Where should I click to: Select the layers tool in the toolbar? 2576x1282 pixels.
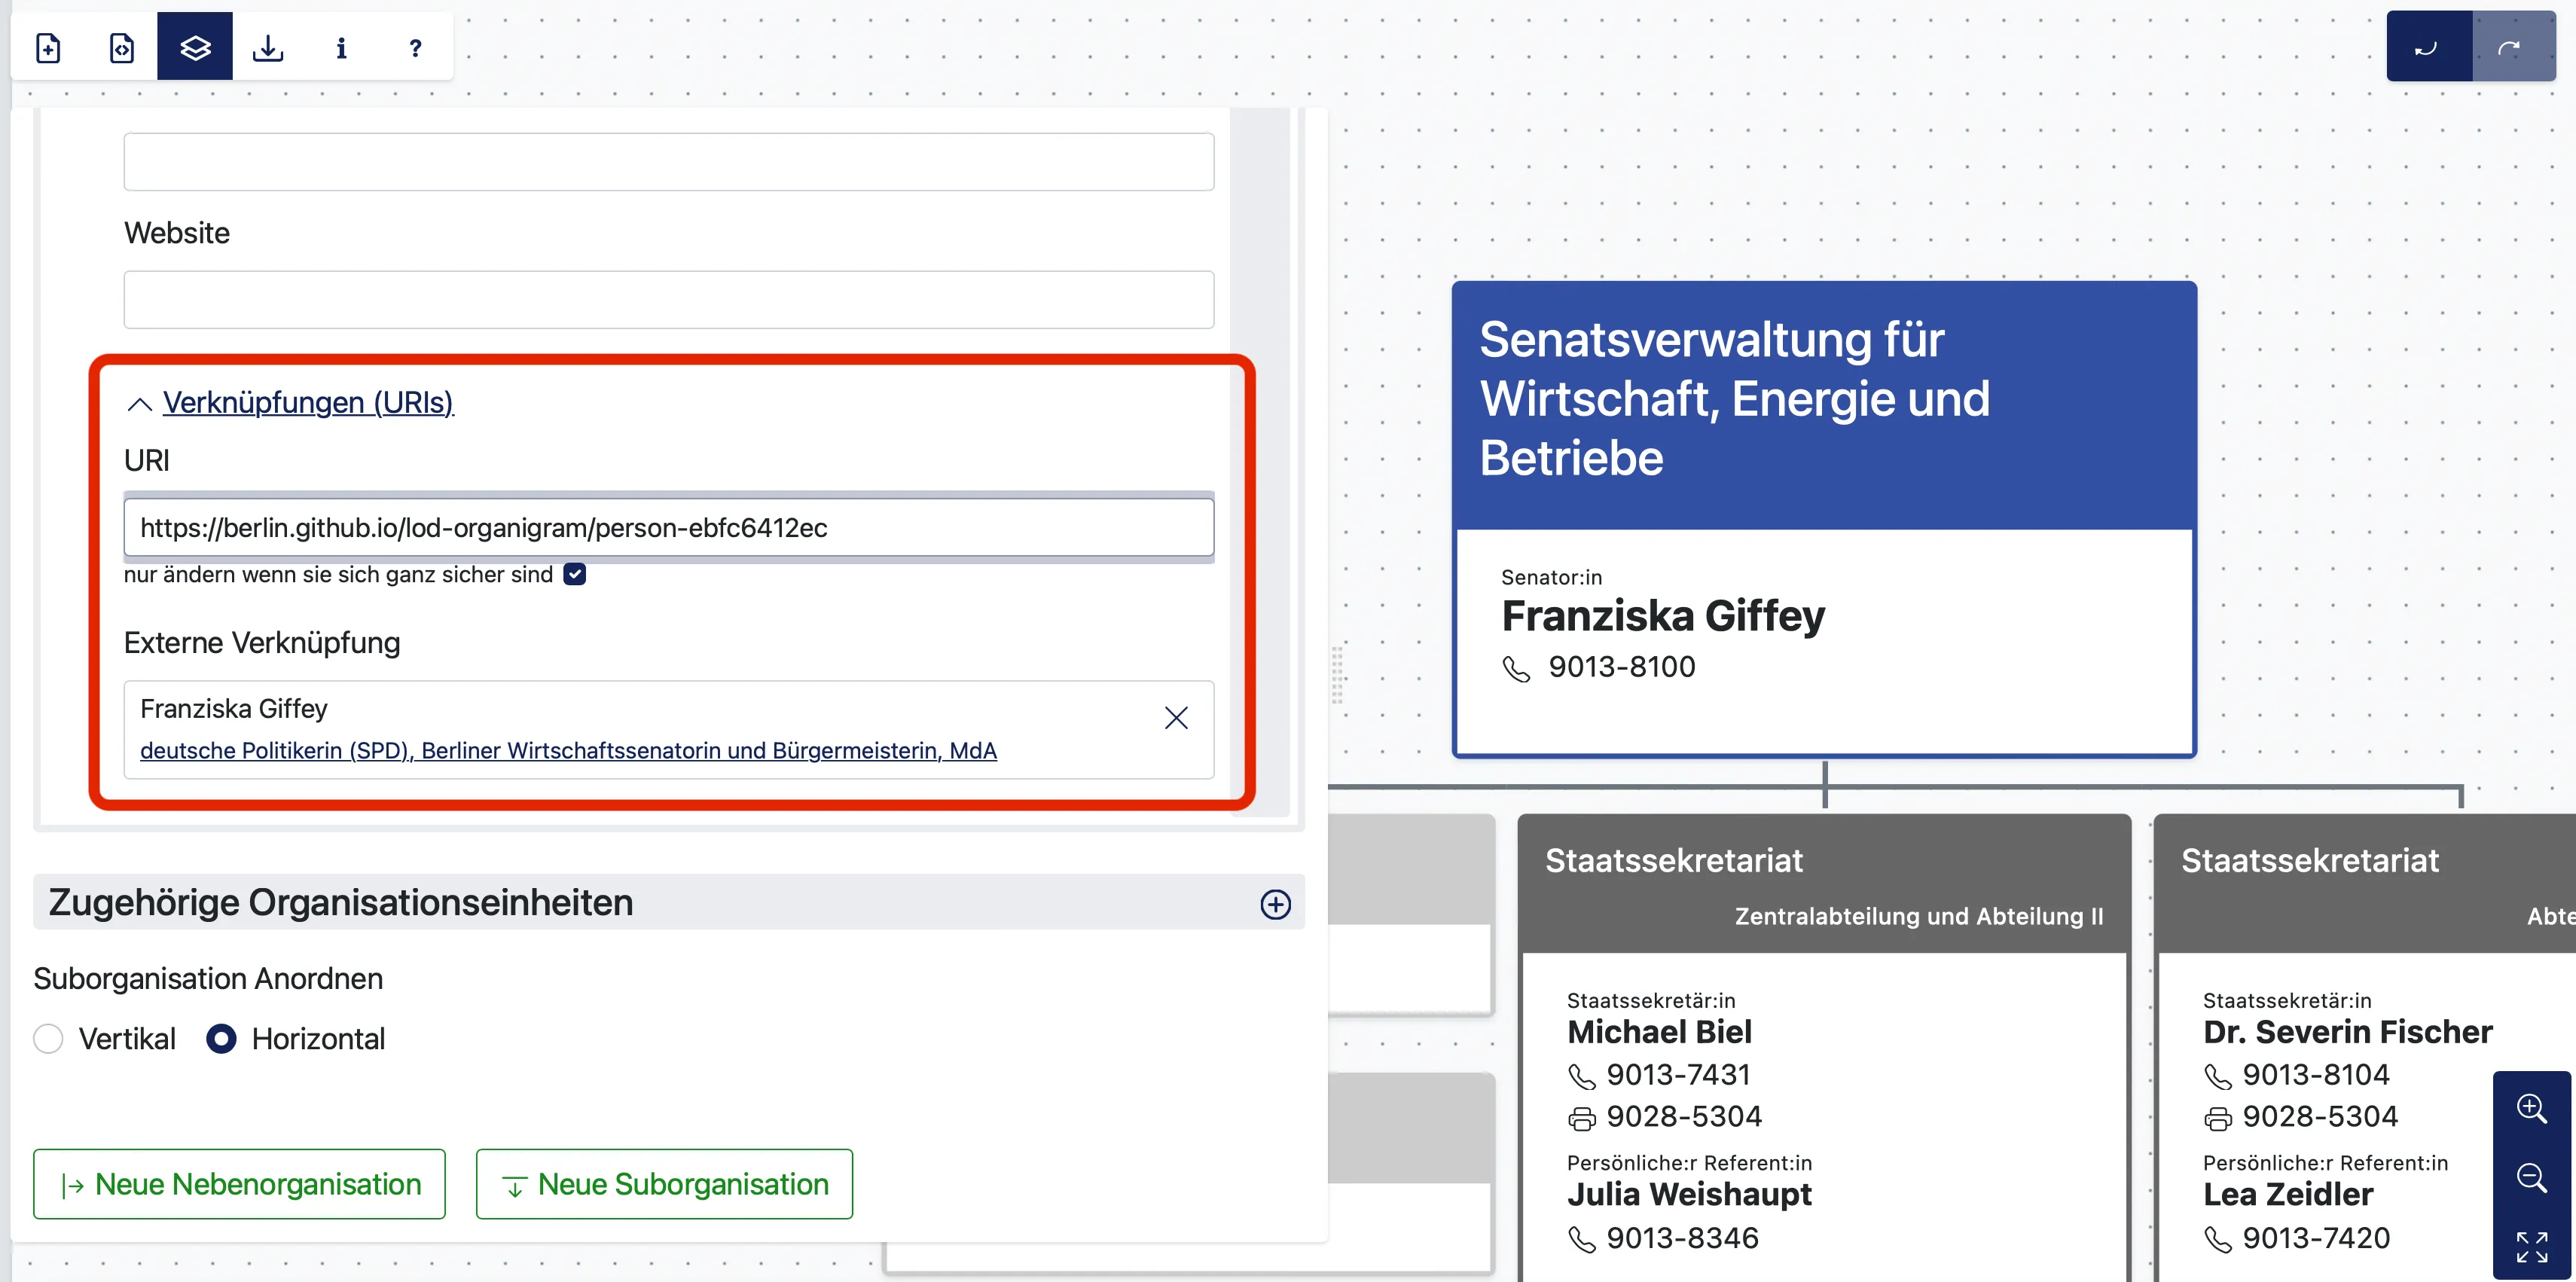pyautogui.click(x=194, y=46)
